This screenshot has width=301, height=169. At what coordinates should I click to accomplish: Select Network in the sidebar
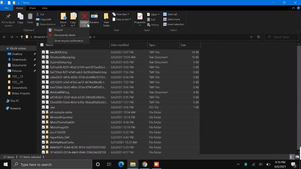pyautogui.click(x=16, y=108)
